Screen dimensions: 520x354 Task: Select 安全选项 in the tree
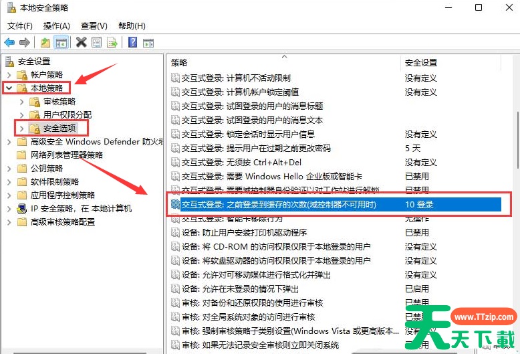pos(59,128)
